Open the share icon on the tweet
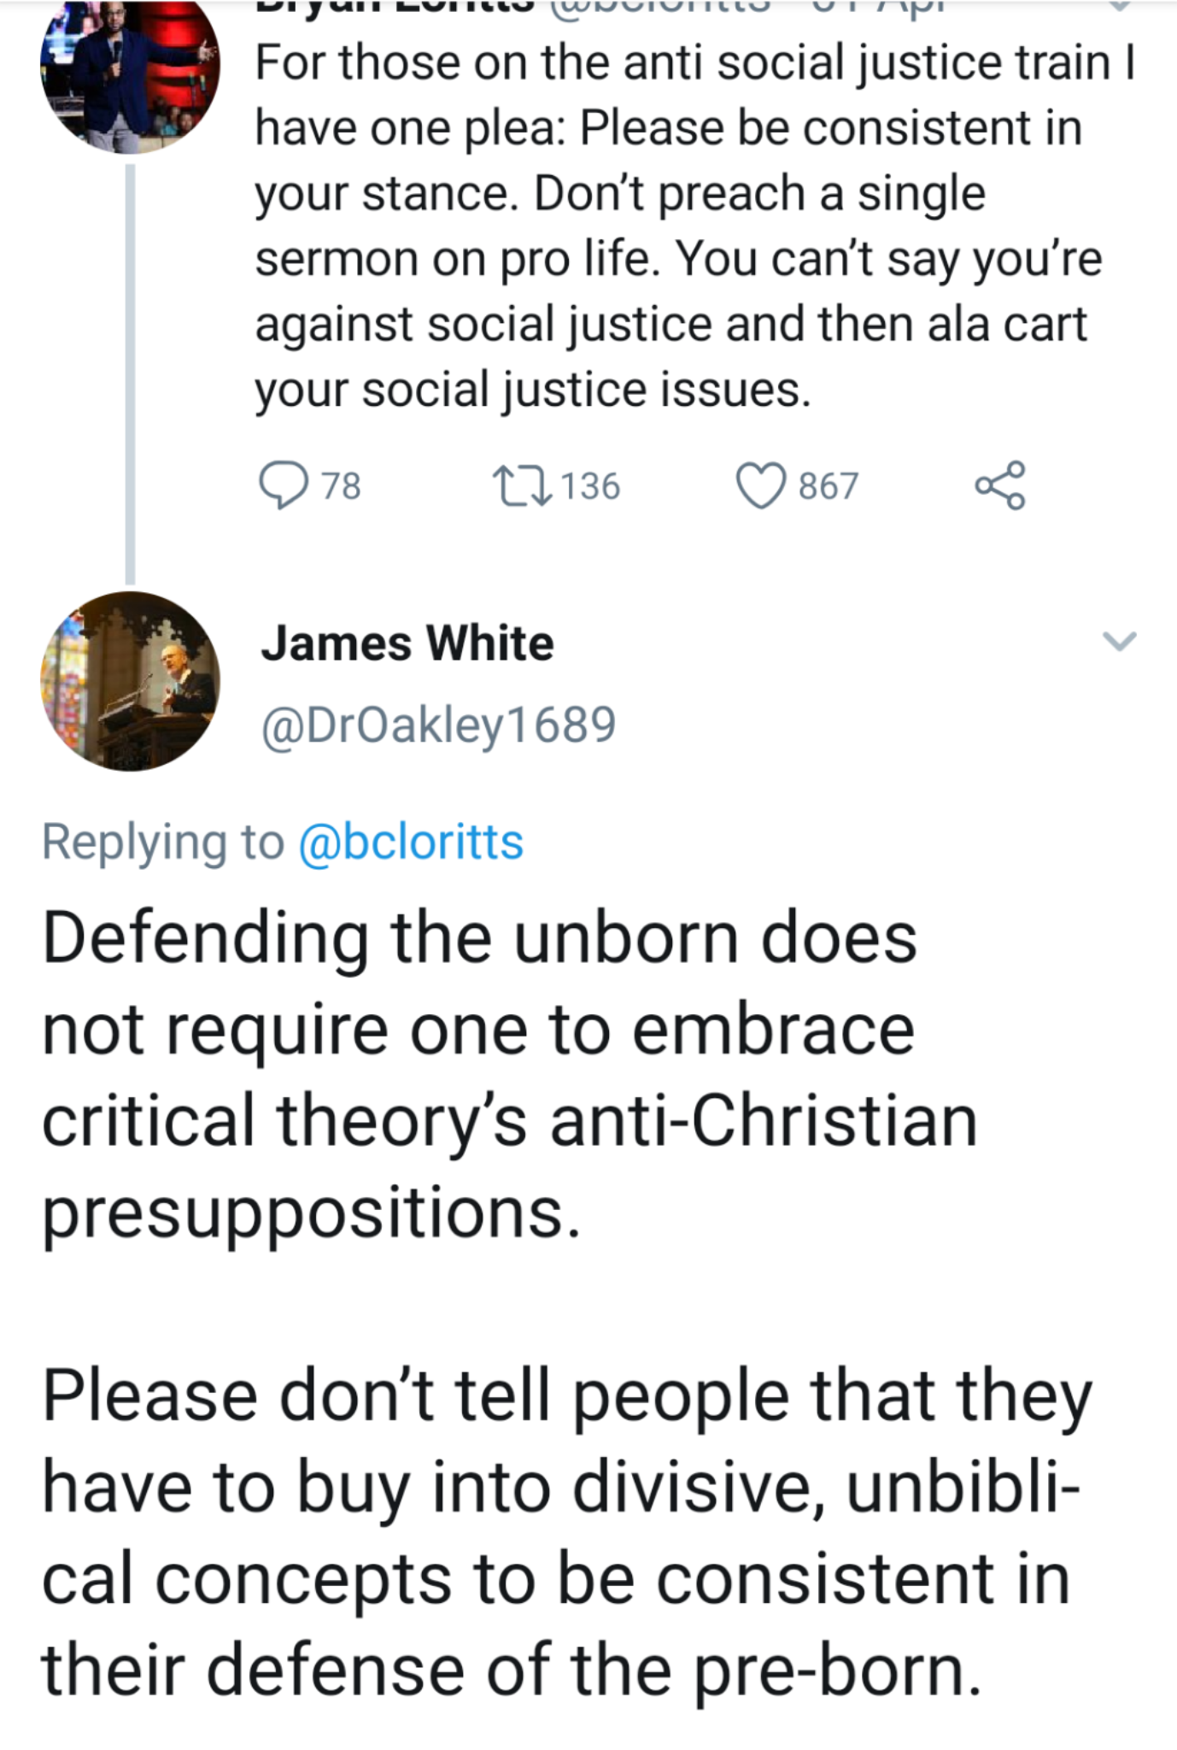Viewport: 1177px width, 1750px height. (x=999, y=485)
